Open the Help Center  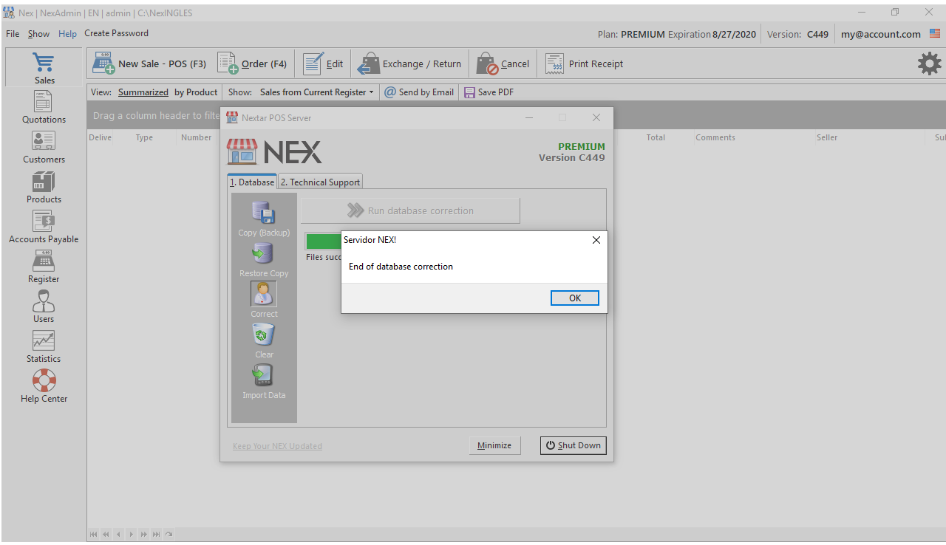[44, 386]
